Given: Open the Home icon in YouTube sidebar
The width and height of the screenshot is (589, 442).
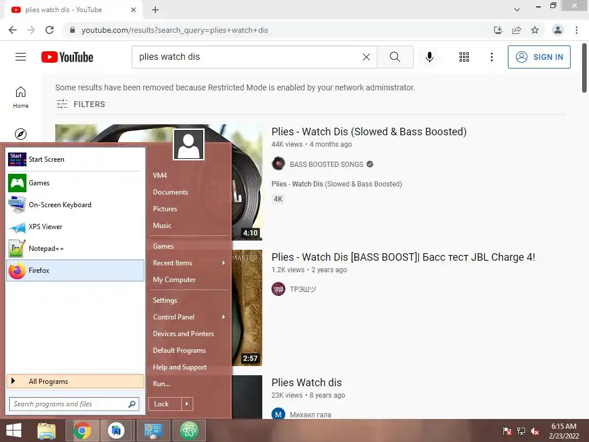Looking at the screenshot, I should pos(21,97).
